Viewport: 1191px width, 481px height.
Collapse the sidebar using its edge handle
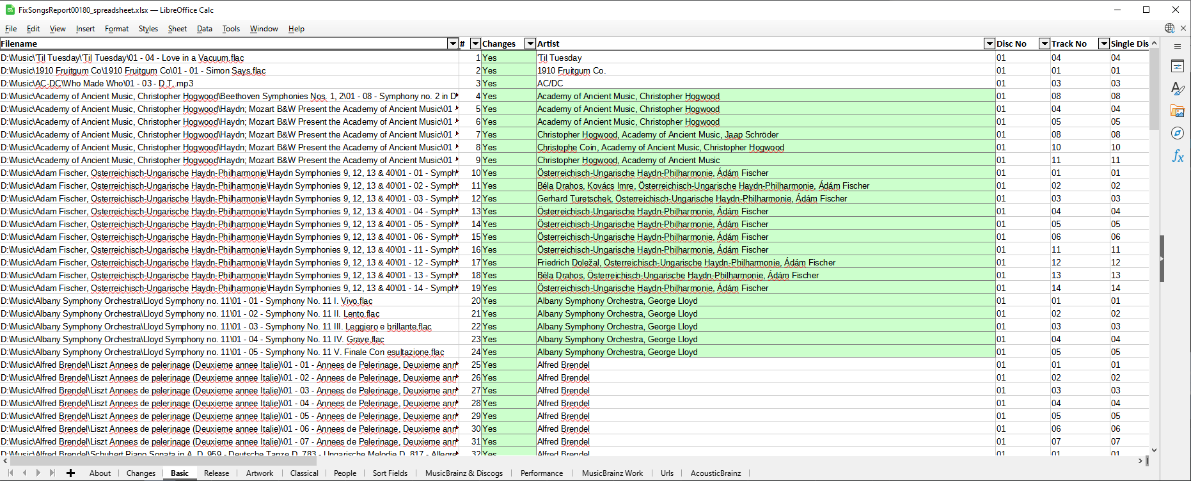click(1162, 259)
